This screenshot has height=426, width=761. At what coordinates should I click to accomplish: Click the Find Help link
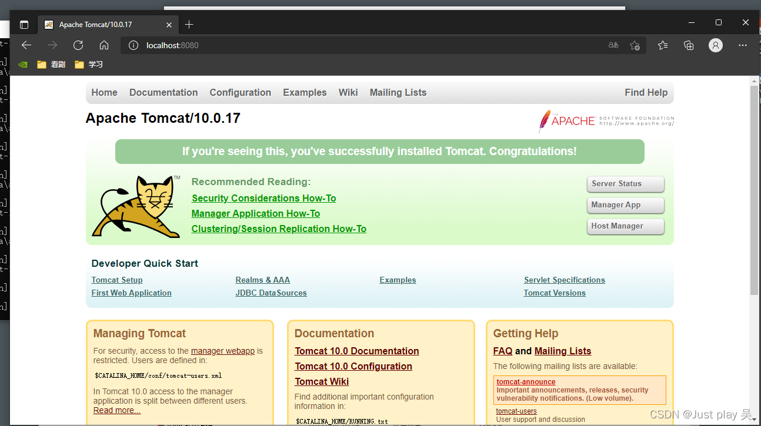(646, 92)
